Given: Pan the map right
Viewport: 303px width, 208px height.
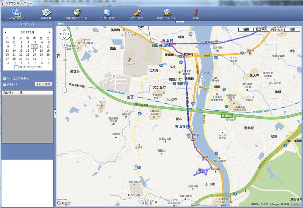Looking at the screenshot, I should 69,34.
